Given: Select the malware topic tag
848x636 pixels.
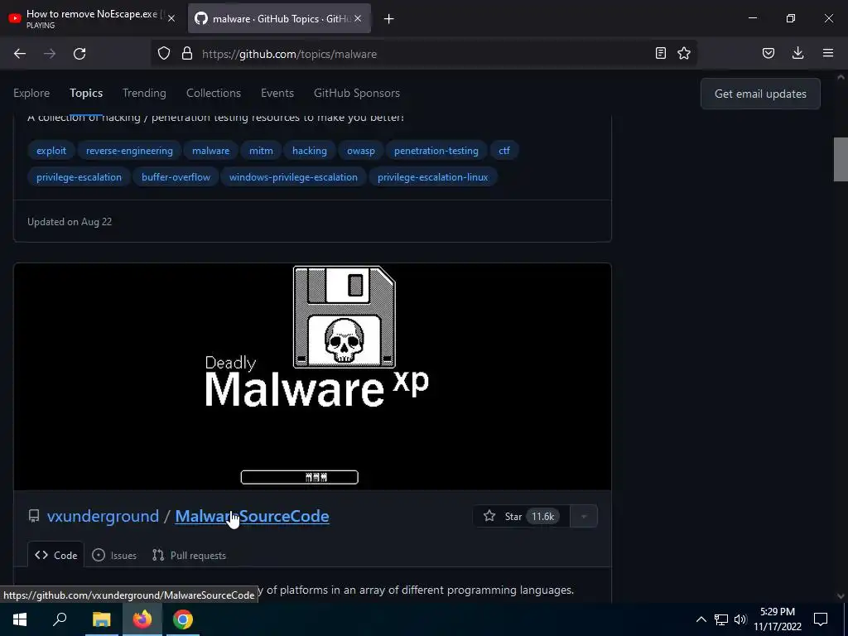Looking at the screenshot, I should [211, 151].
